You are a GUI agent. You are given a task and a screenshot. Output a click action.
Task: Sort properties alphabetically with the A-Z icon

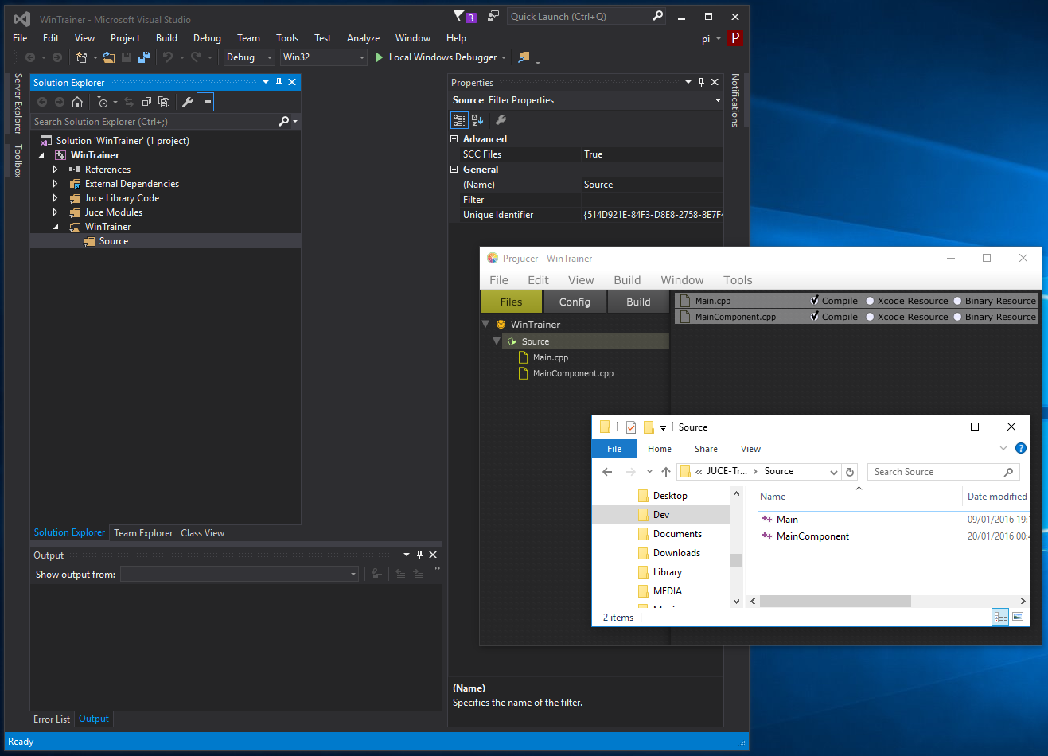[477, 120]
